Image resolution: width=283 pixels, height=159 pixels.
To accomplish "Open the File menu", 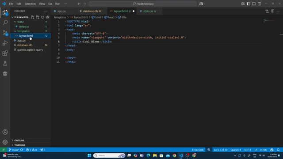I will (11, 4).
